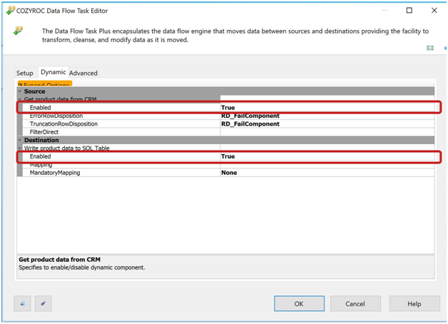Click the mail envelope icon in the header
The image size is (448, 324).
430,48
